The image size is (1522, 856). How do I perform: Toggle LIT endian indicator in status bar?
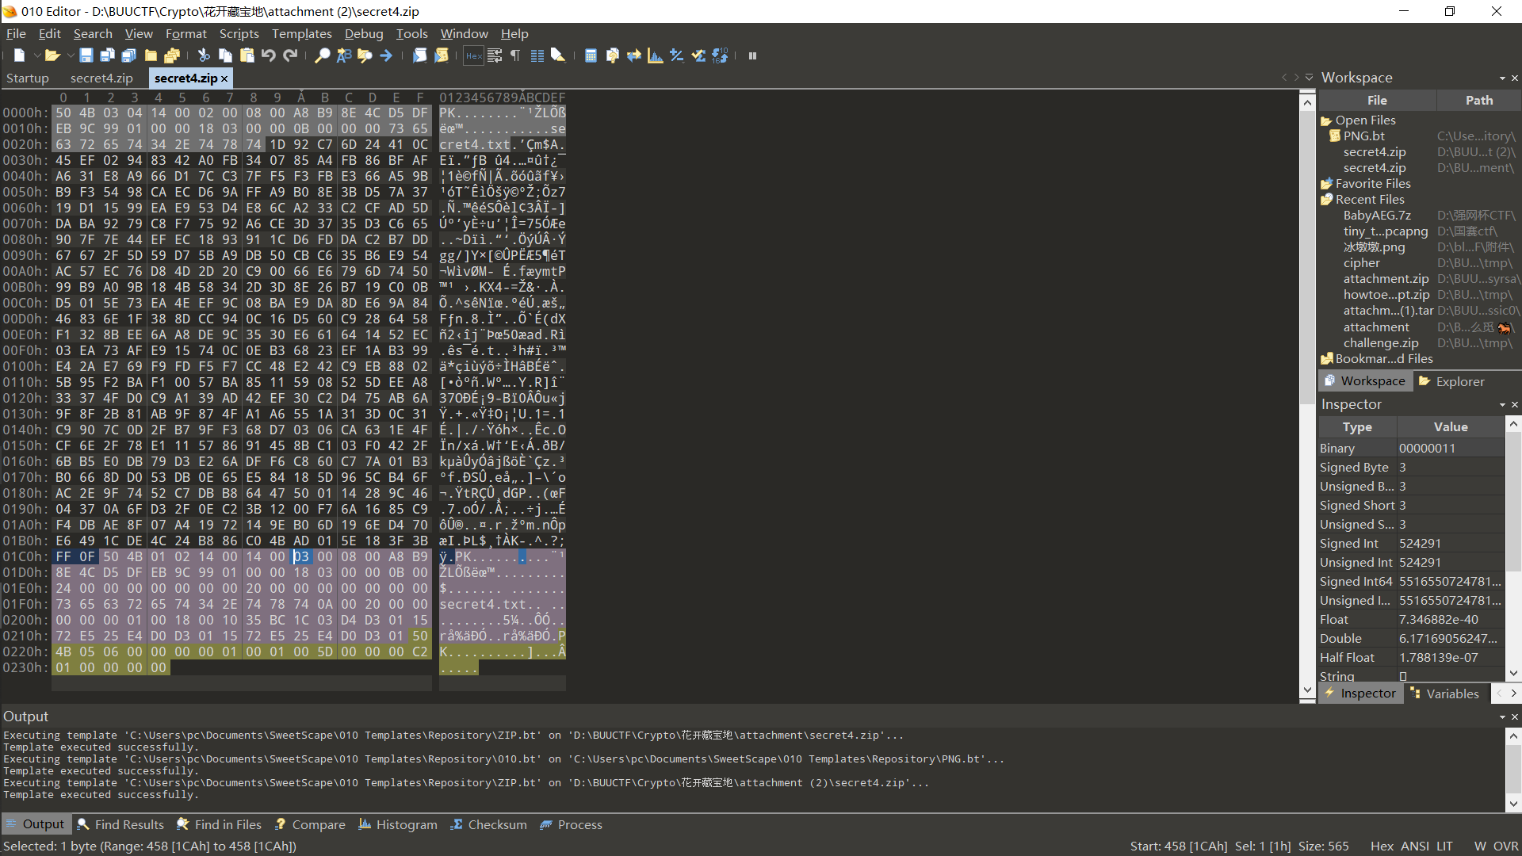(1444, 846)
